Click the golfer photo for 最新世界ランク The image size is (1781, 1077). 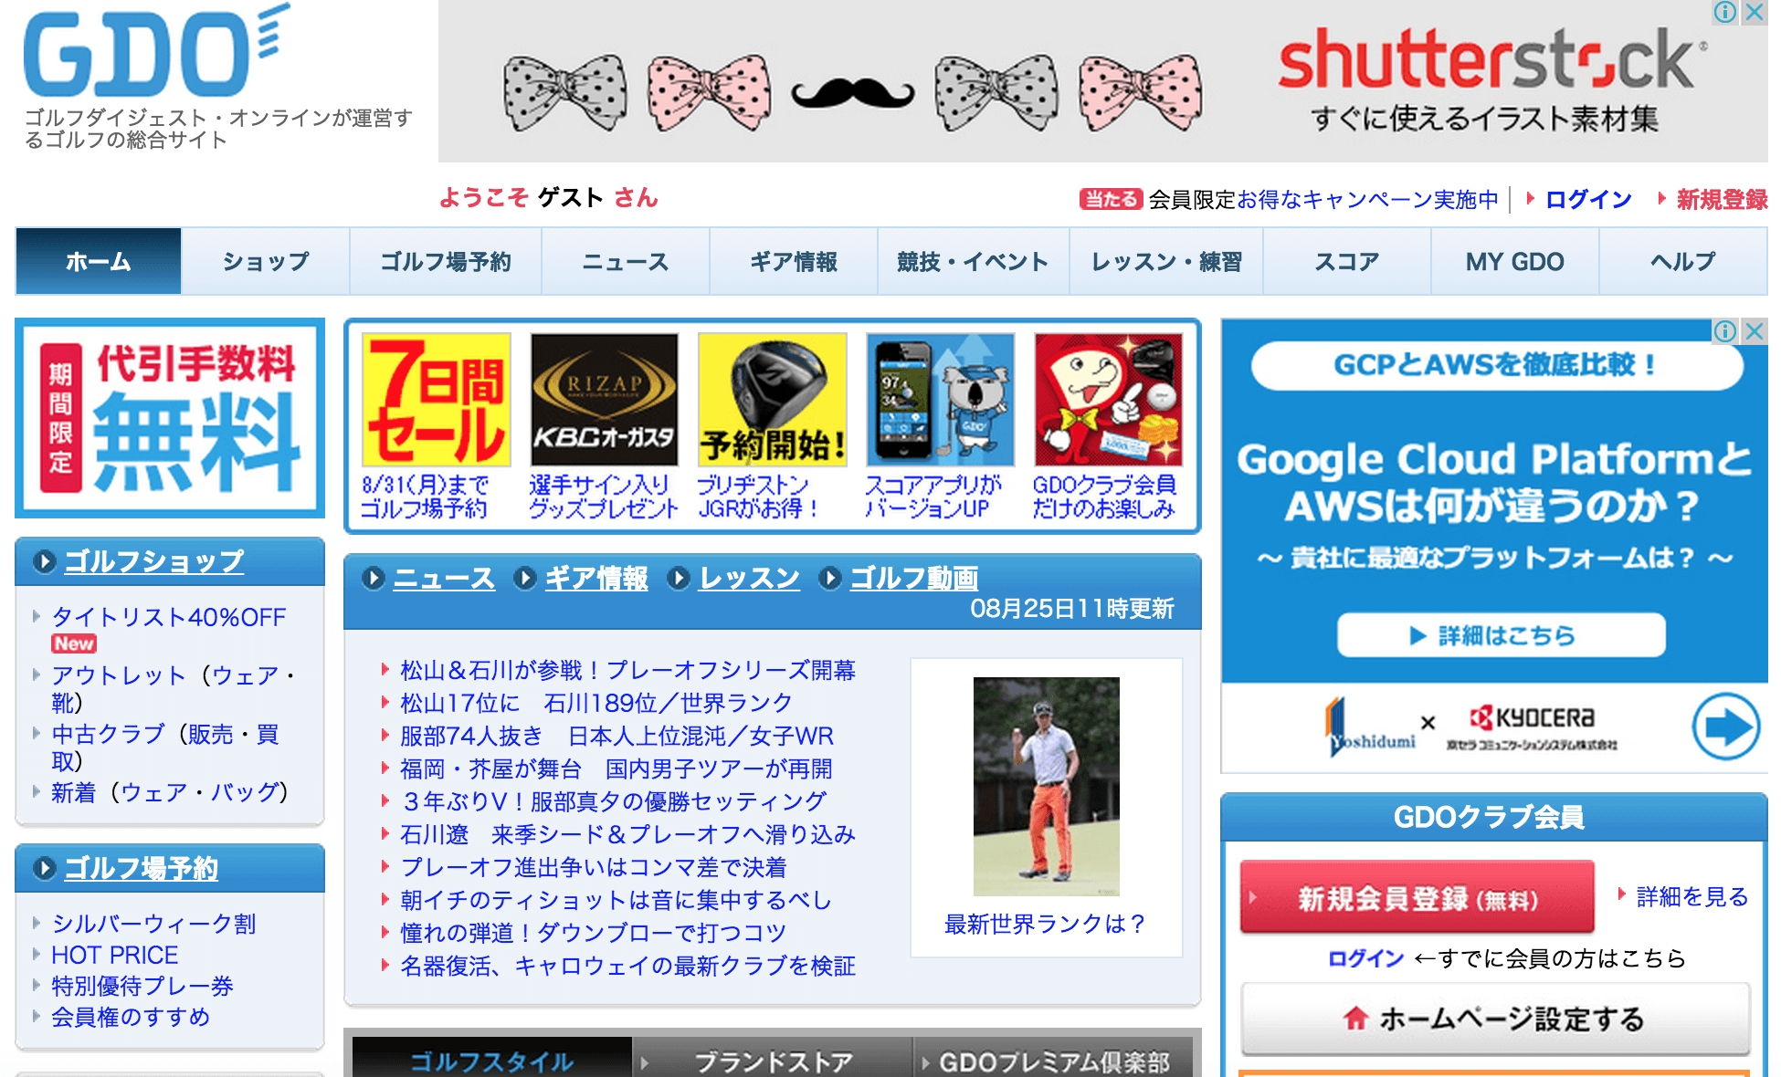(1046, 786)
